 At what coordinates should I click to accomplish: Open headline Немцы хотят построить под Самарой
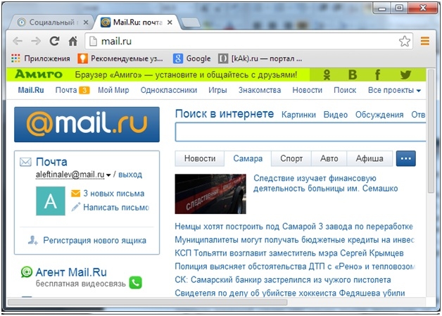click(293, 227)
